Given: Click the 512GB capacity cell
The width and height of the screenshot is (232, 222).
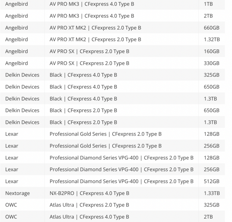Looking at the screenshot, I should point(211,181).
